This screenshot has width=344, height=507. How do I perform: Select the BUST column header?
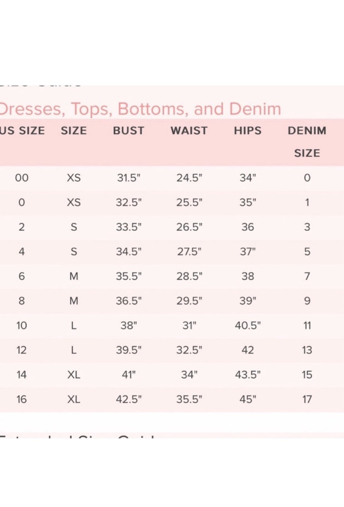coord(129,131)
